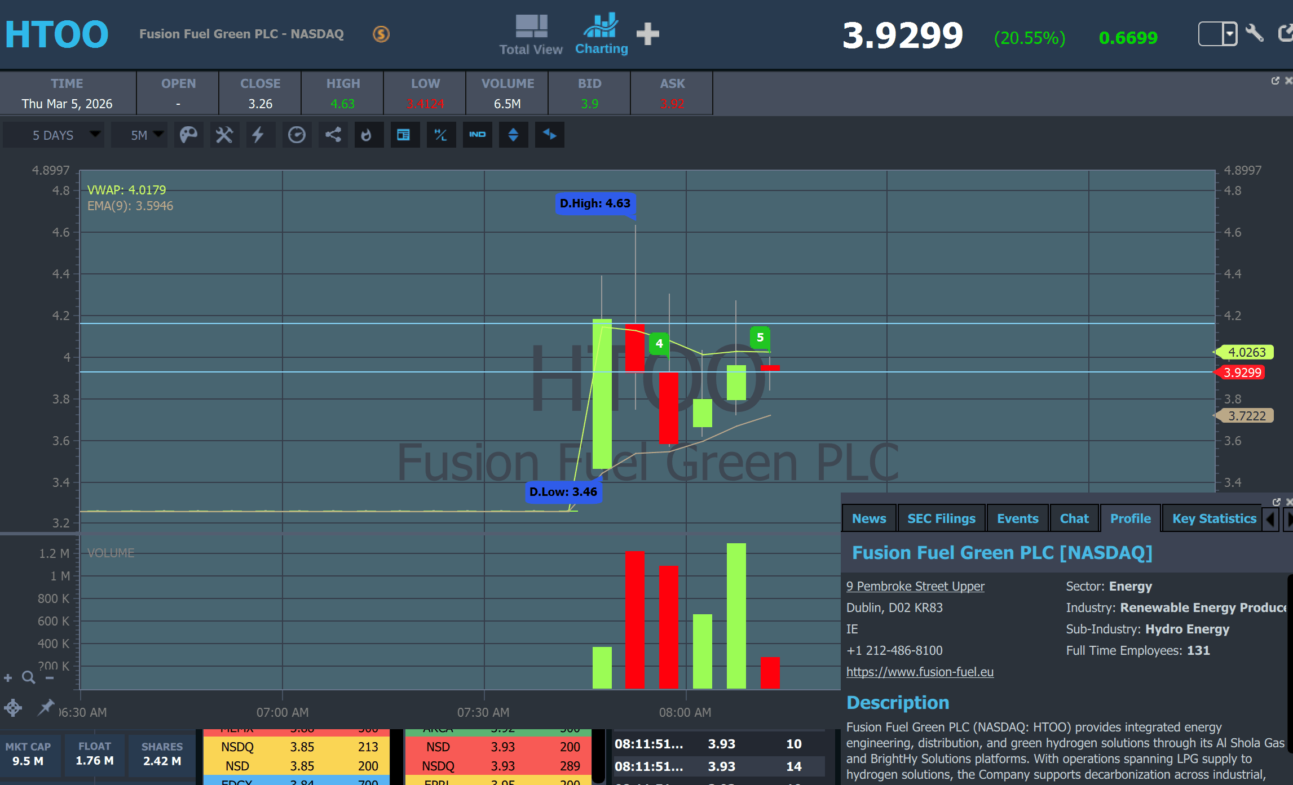Toggle the H/L high-low labels button
The image size is (1293, 785).
point(440,135)
